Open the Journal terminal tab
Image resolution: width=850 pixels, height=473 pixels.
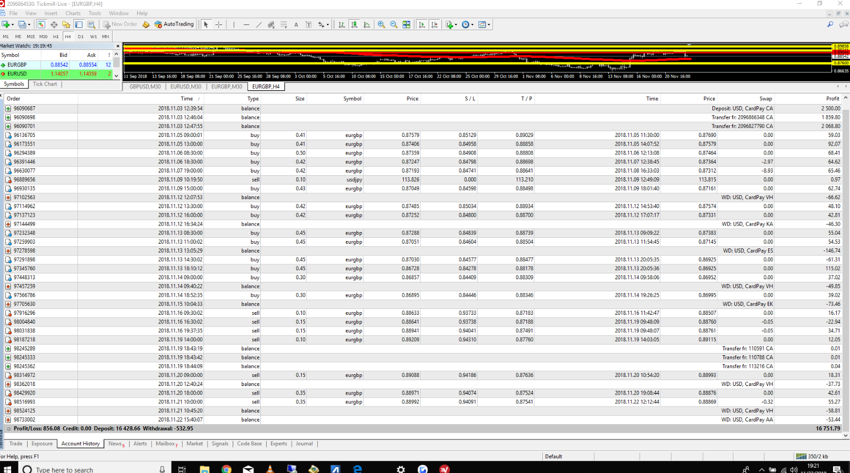[304, 444]
